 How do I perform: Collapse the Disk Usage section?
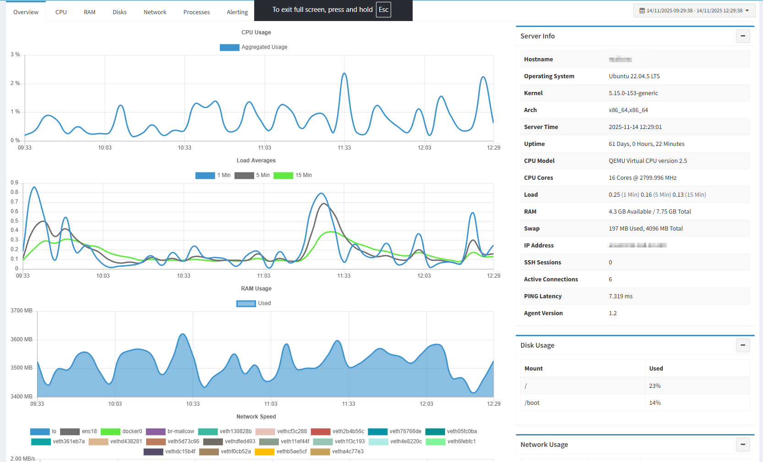tap(743, 345)
